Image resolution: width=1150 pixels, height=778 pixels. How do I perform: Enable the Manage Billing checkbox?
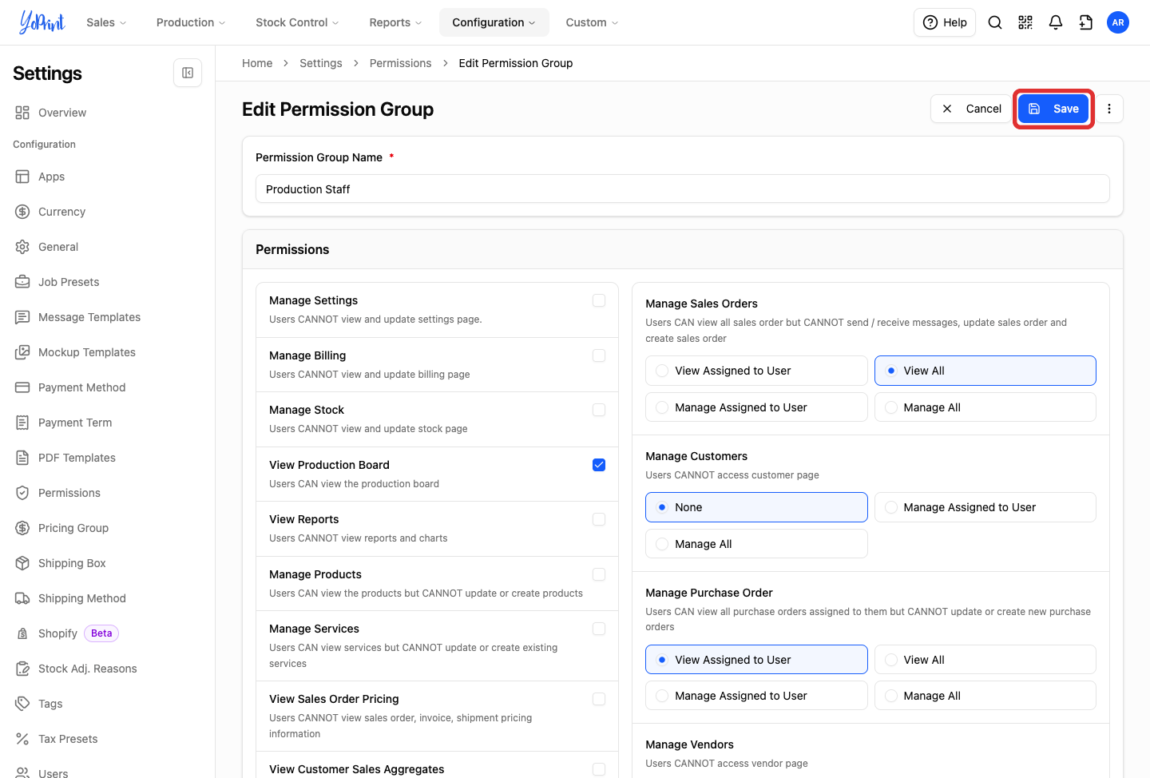[599, 355]
